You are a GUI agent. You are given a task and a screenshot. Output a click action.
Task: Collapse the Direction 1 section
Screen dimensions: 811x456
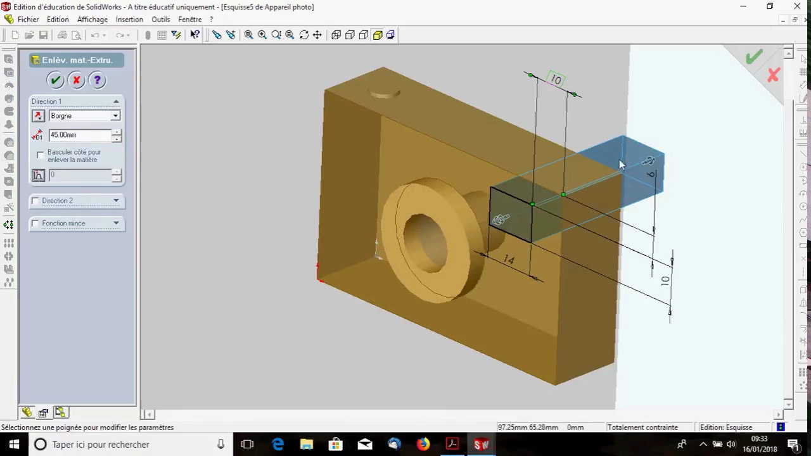116,101
